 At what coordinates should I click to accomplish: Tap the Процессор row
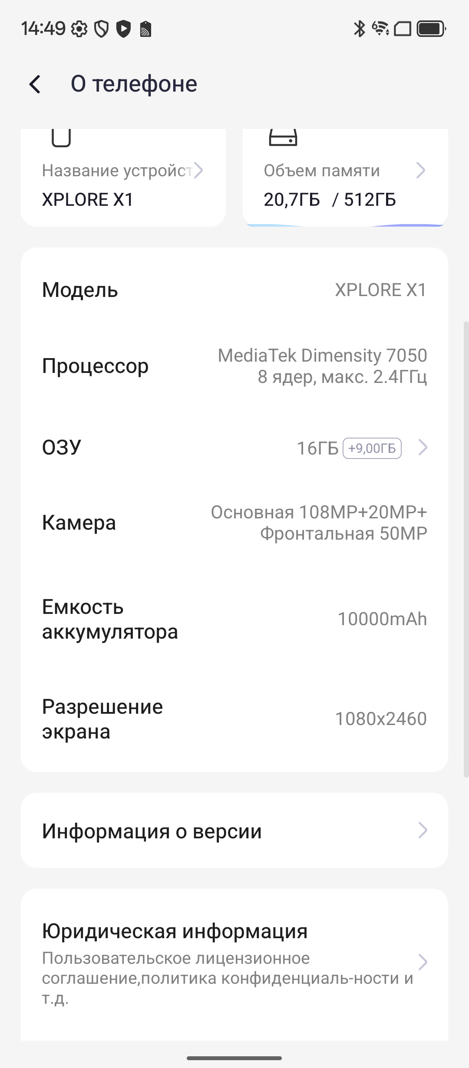(x=234, y=366)
